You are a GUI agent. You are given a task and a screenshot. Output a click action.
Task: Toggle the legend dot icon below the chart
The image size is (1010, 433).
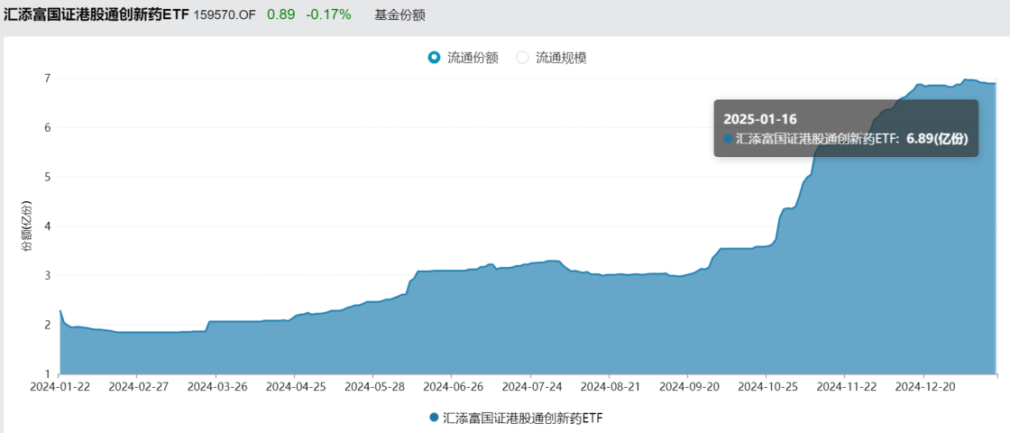point(434,418)
